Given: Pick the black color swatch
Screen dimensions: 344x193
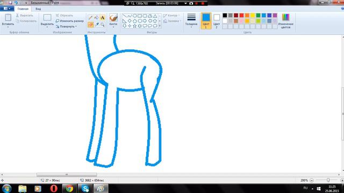Looking at the screenshot, I should [x=225, y=16].
